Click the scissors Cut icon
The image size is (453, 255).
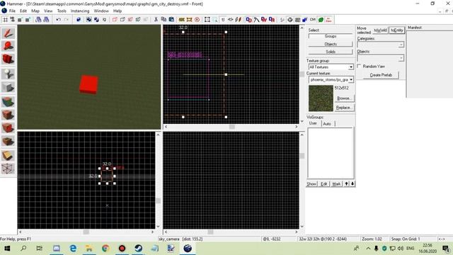(156, 20)
